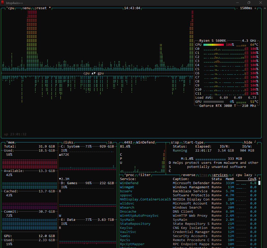Hide the service detail panel
The image size is (267, 248).
click(248, 142)
